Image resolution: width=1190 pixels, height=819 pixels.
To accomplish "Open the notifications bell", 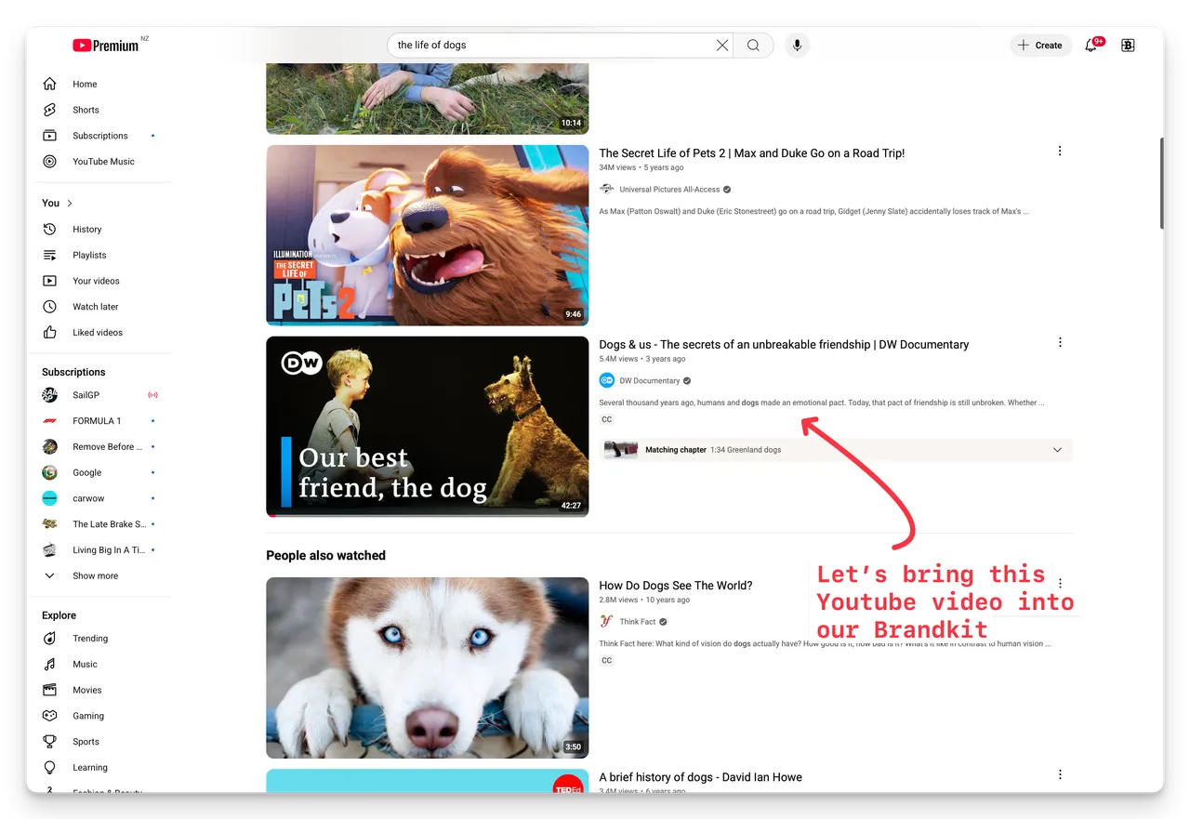I will click(1091, 46).
